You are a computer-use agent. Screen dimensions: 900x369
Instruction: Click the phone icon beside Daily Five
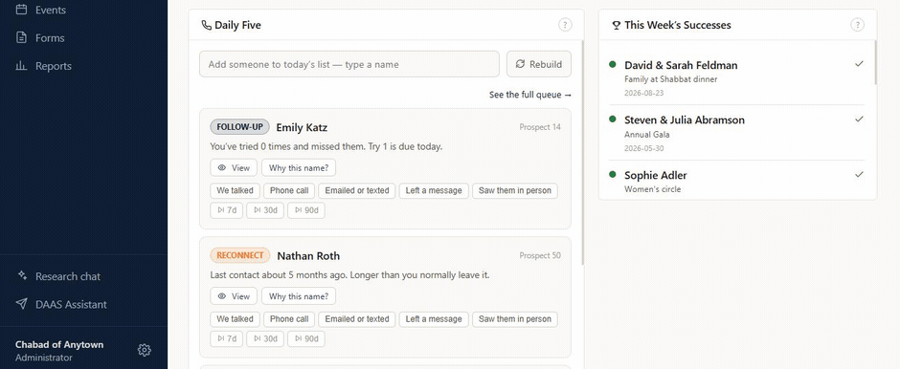[206, 25]
